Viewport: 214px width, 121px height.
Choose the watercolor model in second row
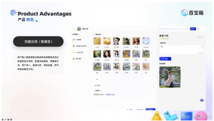pyautogui.click(x=136, y=54)
